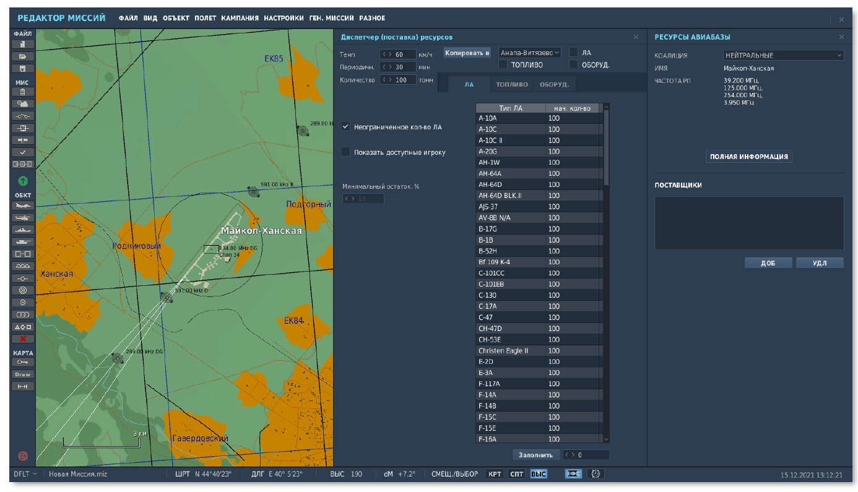Enable Показать доступные игроку checkbox

[346, 152]
